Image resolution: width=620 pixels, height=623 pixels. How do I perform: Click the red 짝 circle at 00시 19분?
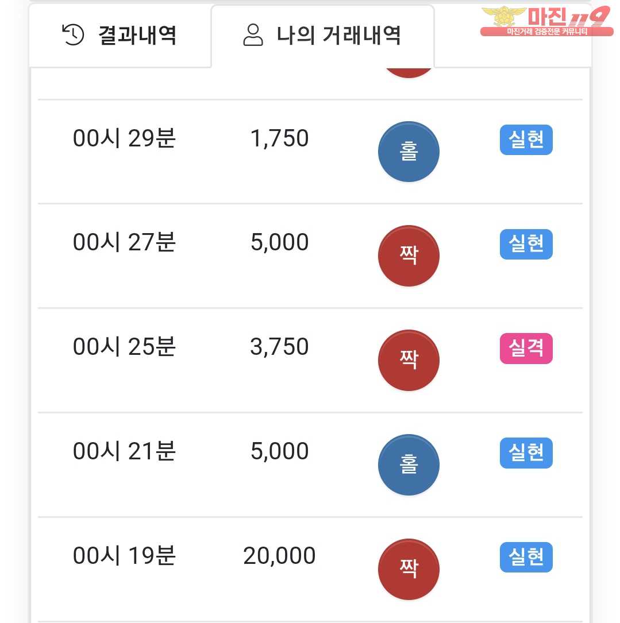(409, 570)
